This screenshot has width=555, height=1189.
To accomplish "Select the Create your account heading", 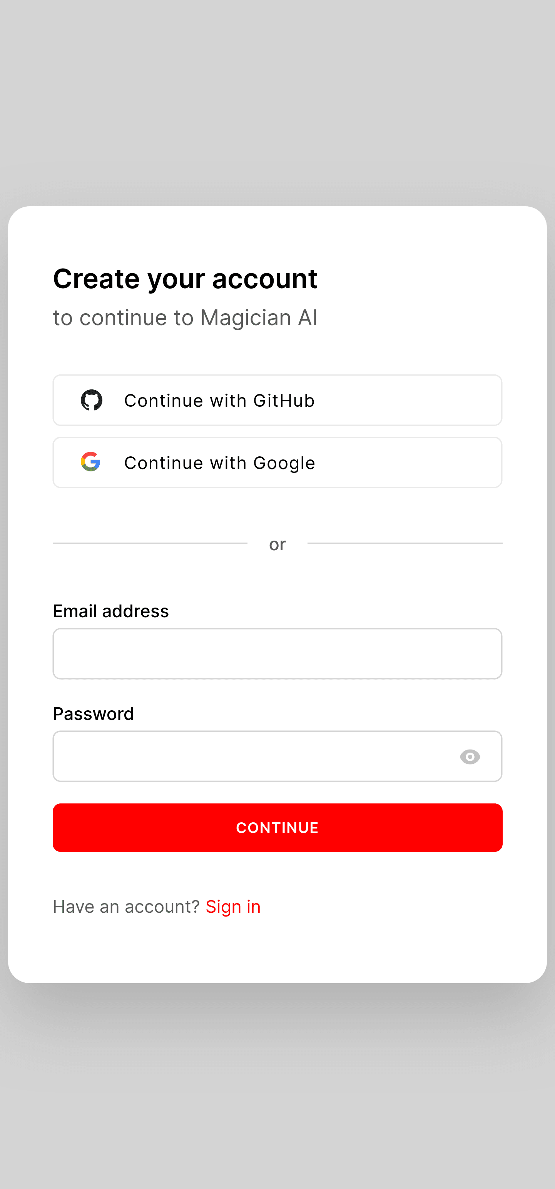I will tap(185, 279).
